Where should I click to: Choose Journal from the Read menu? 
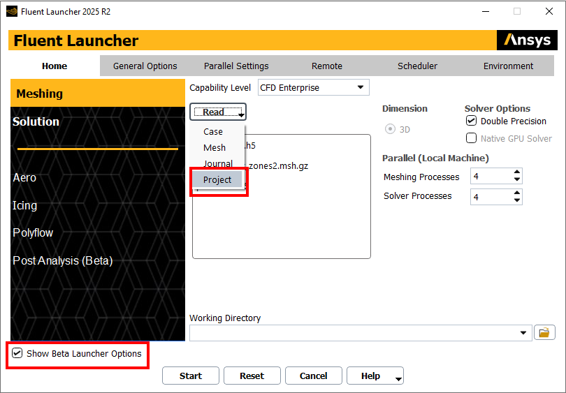217,163
